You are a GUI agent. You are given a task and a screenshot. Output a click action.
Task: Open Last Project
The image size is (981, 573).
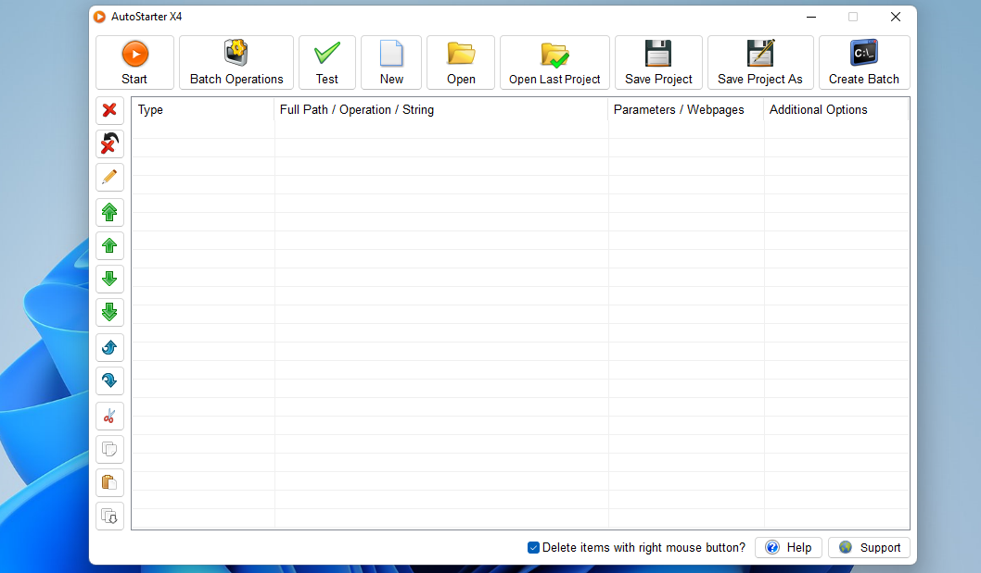pyautogui.click(x=554, y=62)
